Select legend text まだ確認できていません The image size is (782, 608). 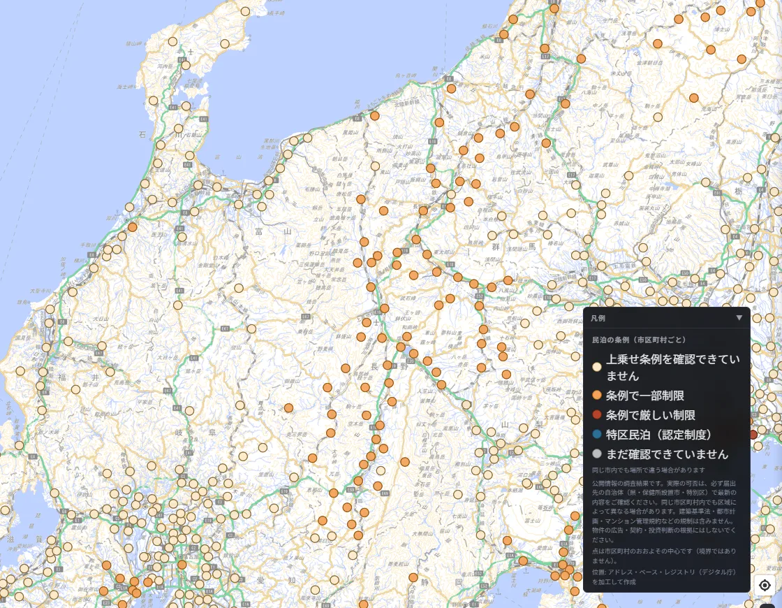pyautogui.click(x=667, y=454)
